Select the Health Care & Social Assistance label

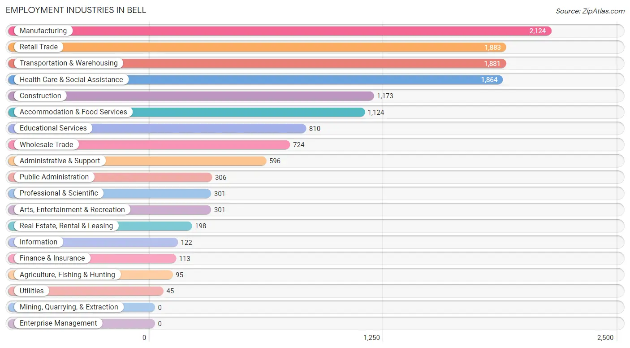click(71, 80)
